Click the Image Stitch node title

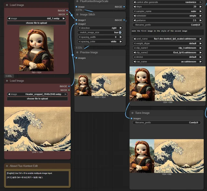pyautogui.click(x=87, y=15)
